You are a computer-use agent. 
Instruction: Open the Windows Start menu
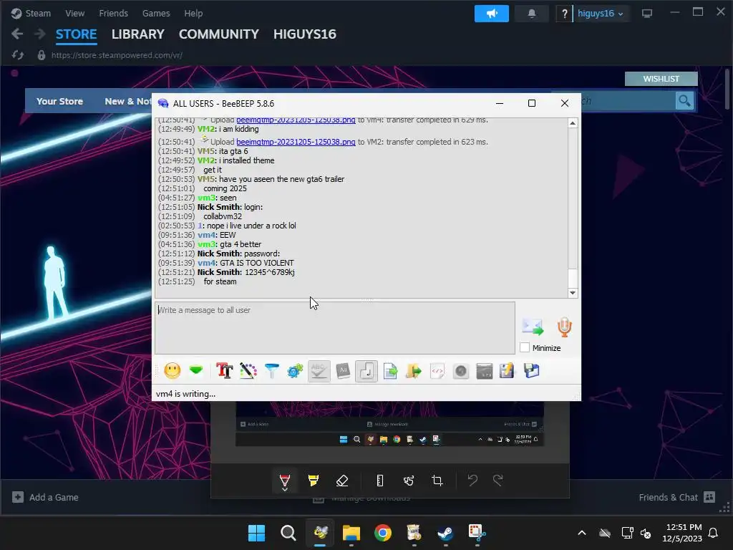(257, 533)
